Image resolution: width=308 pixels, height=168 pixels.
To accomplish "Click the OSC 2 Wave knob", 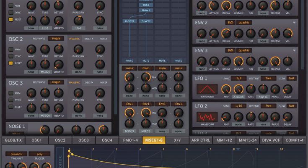I will 31,50.
